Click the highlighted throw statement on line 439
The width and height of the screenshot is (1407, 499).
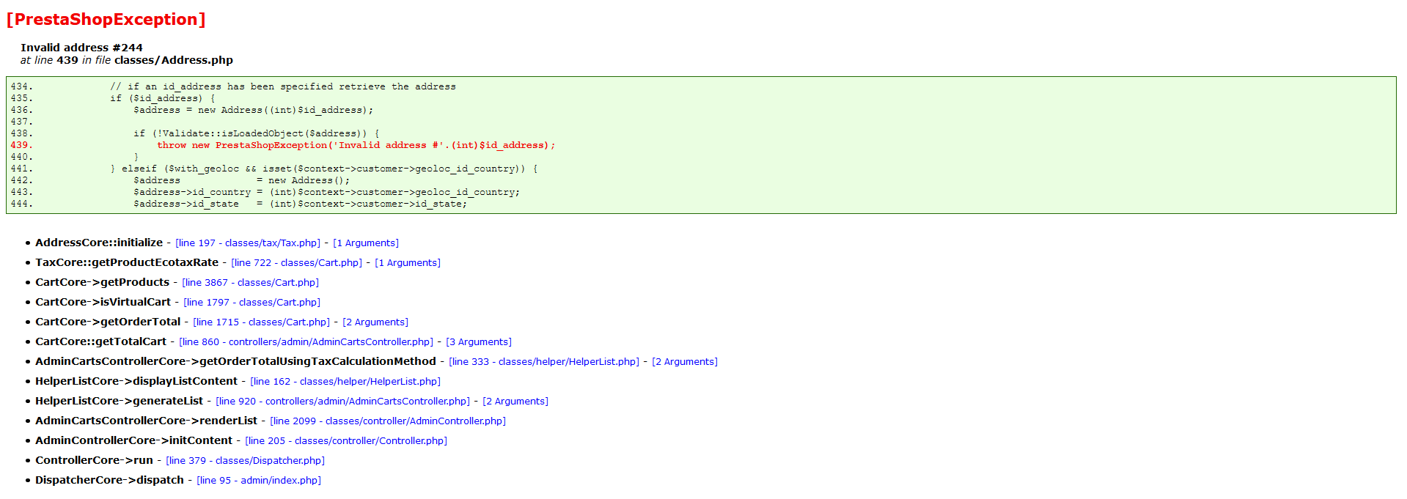tap(356, 145)
